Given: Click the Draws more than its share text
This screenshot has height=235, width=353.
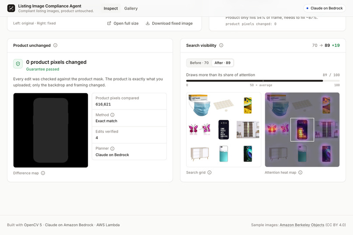Looking at the screenshot, I should 221,75.
